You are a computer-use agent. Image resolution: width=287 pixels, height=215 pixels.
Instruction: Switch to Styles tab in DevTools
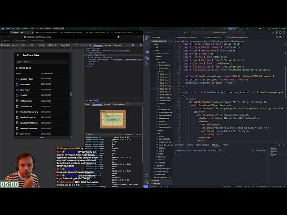(88, 104)
